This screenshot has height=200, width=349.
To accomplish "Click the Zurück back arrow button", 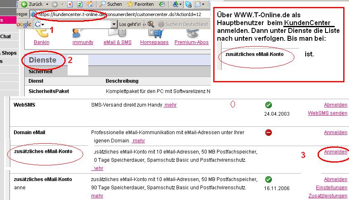I will pyautogui.click(x=25, y=4).
